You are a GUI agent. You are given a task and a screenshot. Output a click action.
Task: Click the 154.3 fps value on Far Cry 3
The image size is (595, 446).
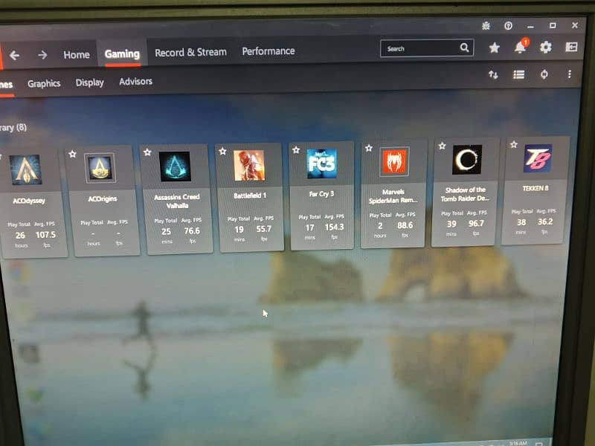point(334,227)
